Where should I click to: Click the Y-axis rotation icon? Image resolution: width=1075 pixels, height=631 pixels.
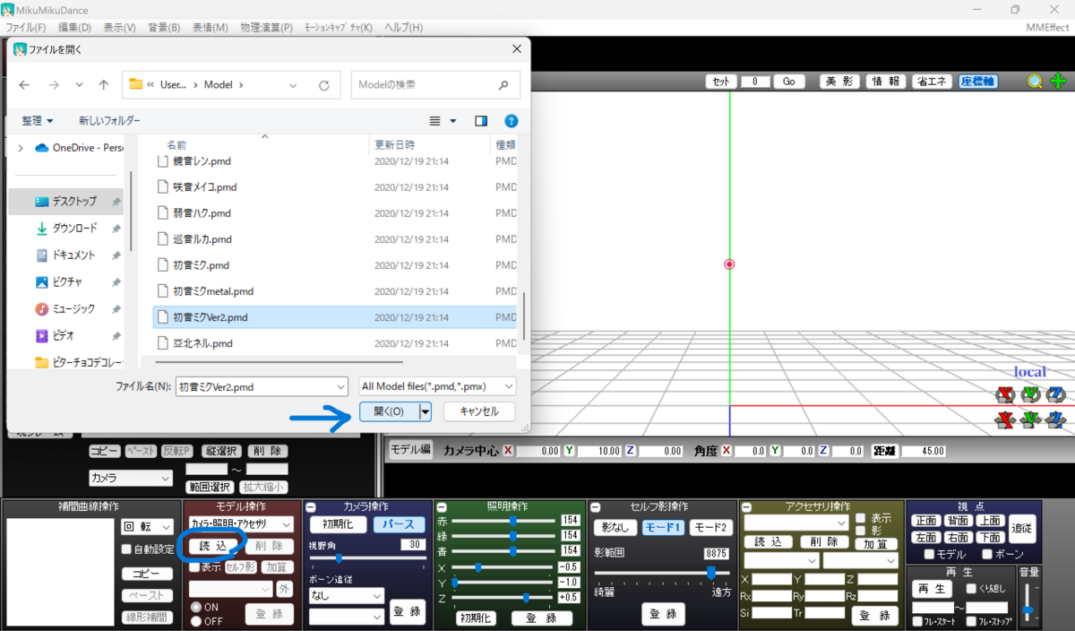click(1030, 394)
